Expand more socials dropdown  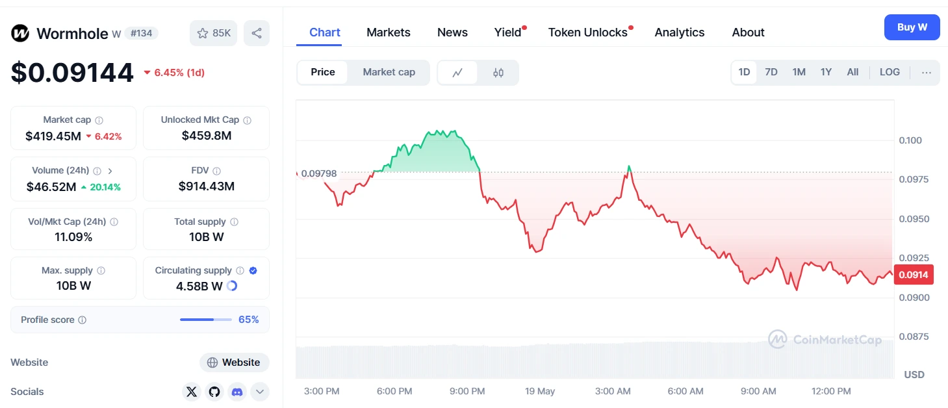[x=260, y=392]
